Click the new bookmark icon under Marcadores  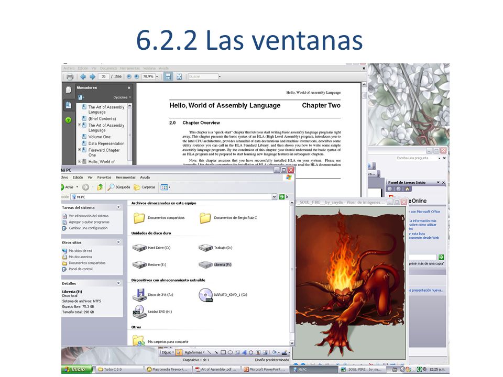tap(81, 97)
